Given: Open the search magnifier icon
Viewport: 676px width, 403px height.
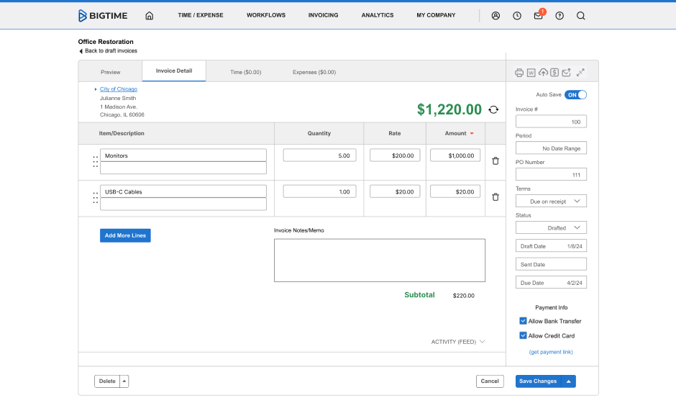Looking at the screenshot, I should [x=581, y=16].
